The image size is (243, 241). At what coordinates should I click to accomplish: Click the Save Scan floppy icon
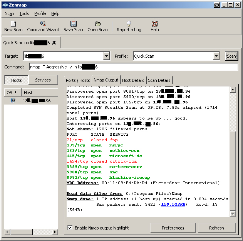74,24
